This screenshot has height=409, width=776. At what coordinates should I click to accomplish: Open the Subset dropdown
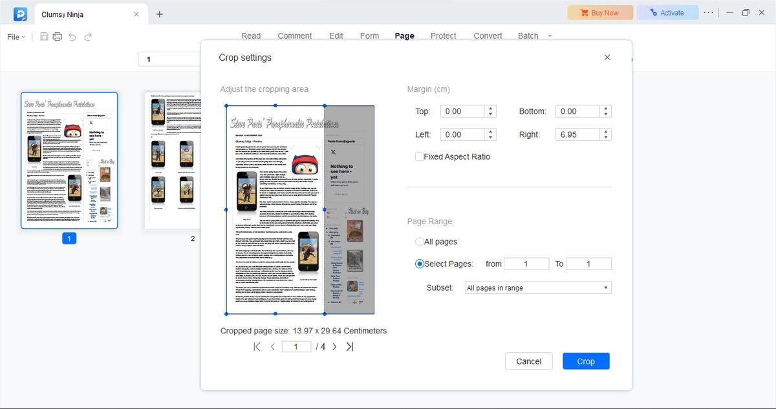[x=537, y=288]
